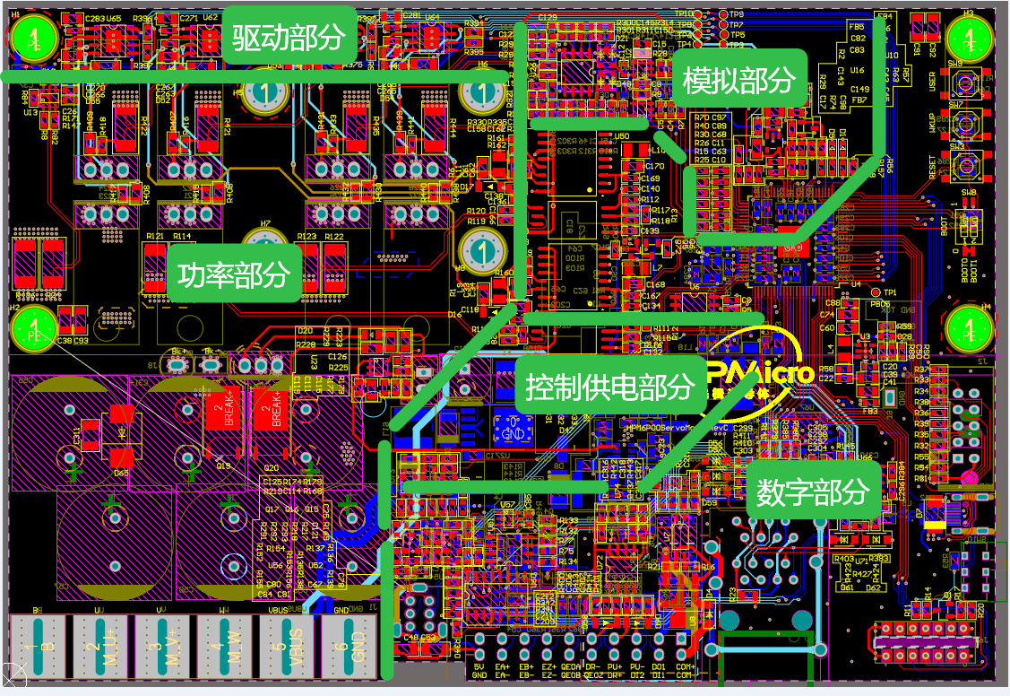Select terminal pad 5 VBUS
Screen dimensions: 1010x696
click(x=287, y=646)
